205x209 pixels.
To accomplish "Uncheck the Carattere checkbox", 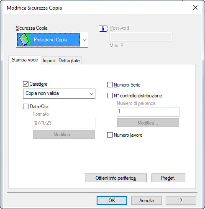I will (26, 84).
